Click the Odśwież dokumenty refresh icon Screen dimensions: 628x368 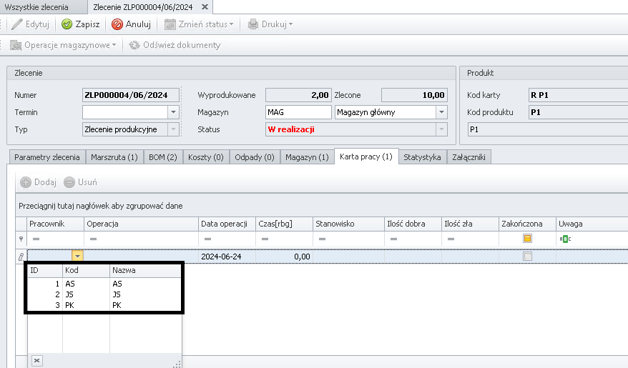134,45
